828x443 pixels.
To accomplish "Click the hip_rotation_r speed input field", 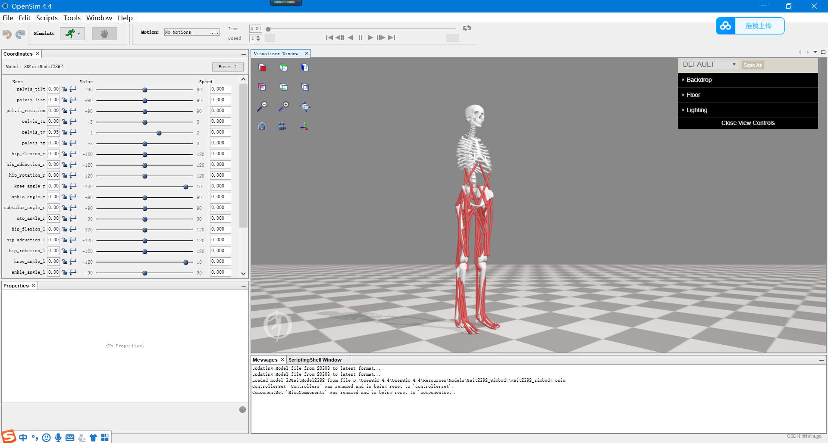I will point(220,175).
